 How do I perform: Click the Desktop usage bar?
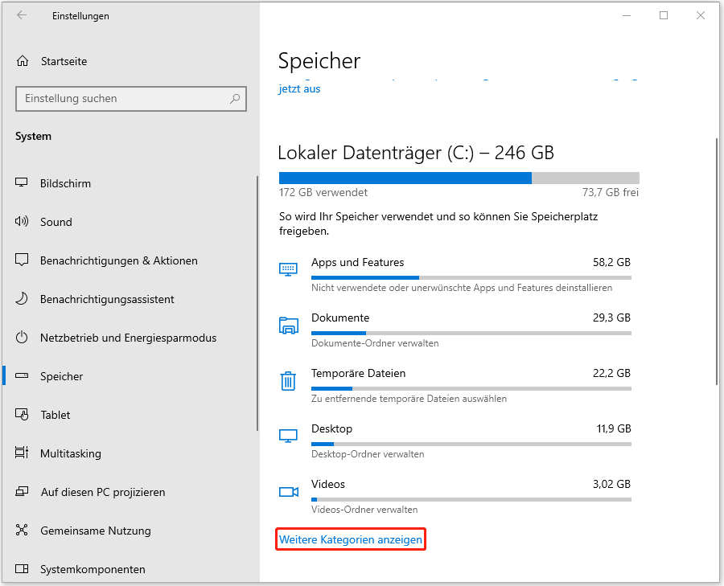click(471, 444)
